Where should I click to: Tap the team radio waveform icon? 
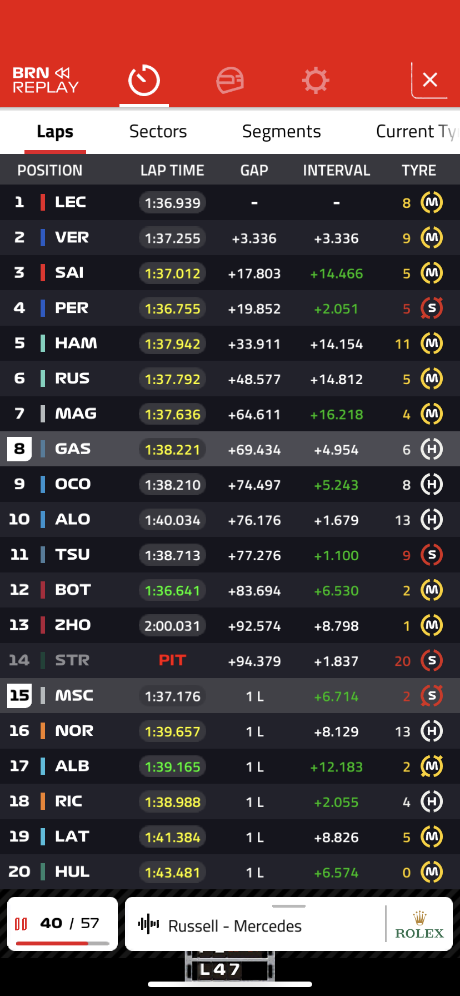point(148,924)
